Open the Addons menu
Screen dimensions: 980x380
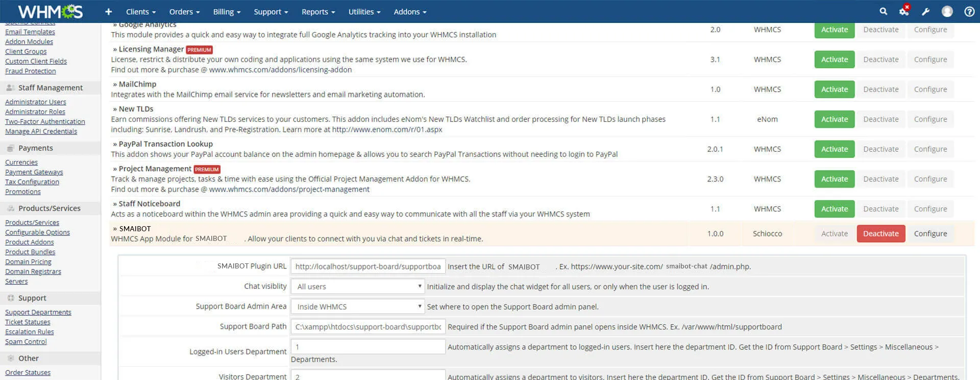[x=410, y=12]
